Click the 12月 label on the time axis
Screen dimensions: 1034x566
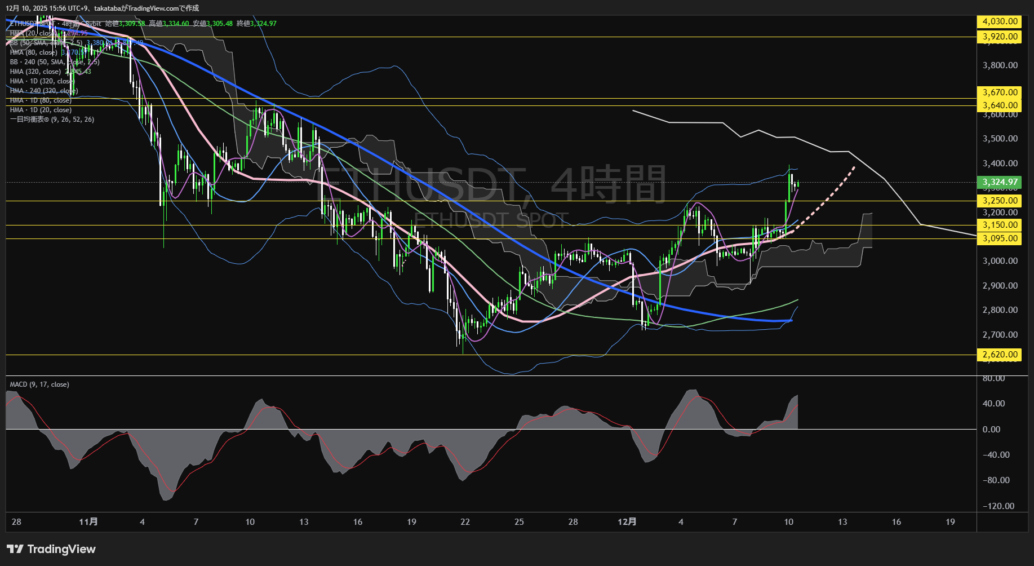coord(627,522)
